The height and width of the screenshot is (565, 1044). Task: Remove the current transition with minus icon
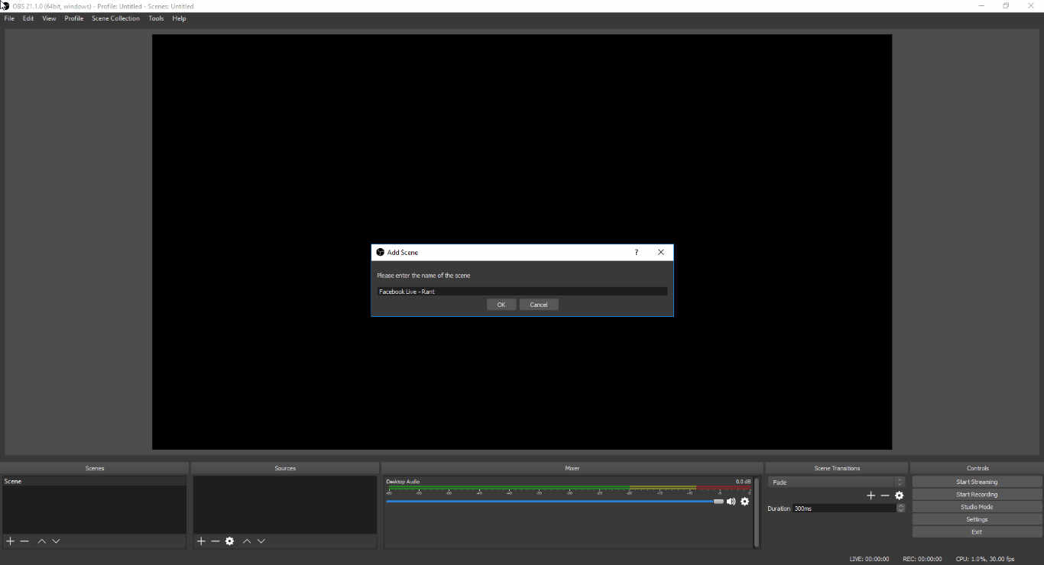885,495
